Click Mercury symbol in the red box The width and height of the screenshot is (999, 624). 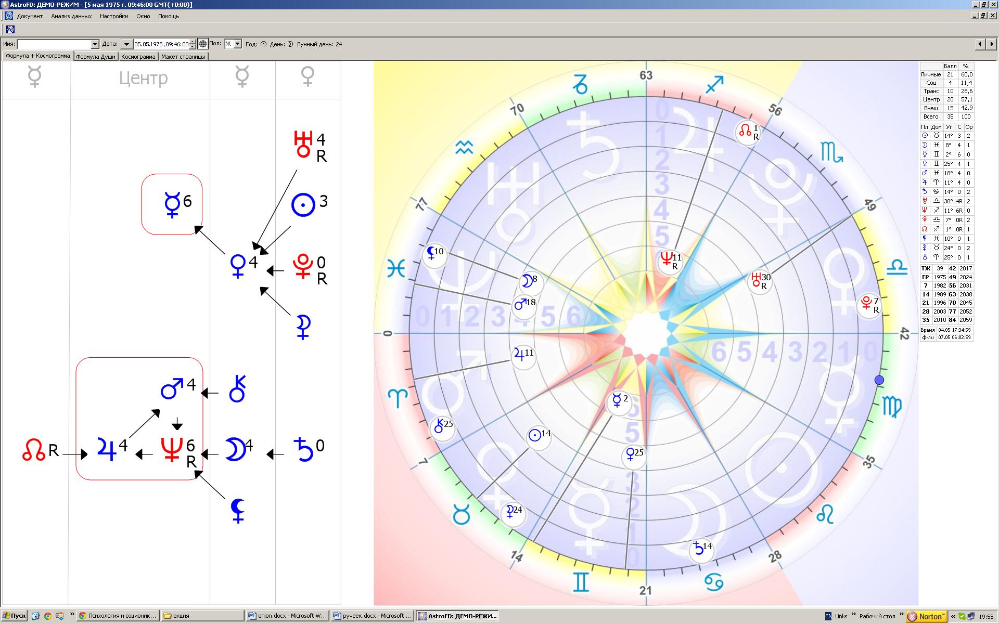pos(172,204)
